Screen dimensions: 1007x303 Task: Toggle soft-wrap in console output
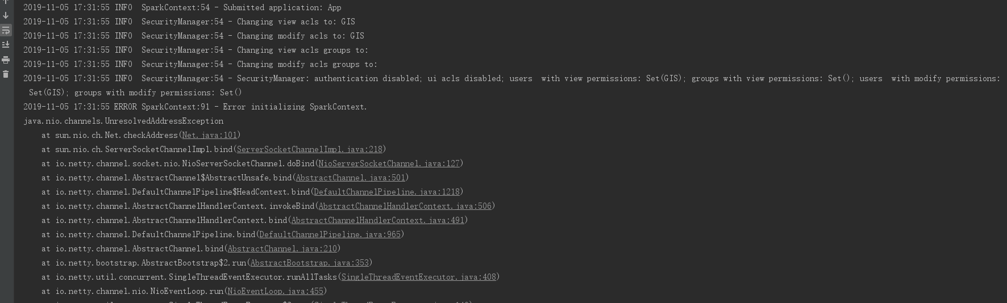6,30
